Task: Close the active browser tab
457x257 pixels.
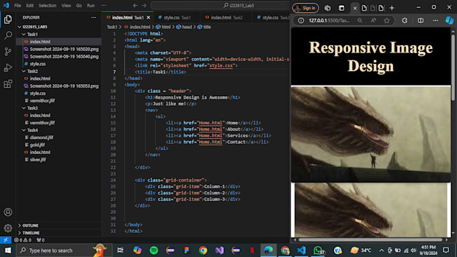Action: point(355,8)
